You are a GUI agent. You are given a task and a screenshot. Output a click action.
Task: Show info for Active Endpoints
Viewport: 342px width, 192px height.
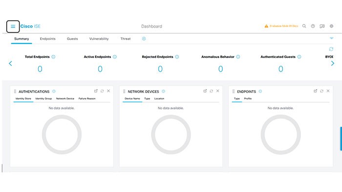tap(115, 57)
